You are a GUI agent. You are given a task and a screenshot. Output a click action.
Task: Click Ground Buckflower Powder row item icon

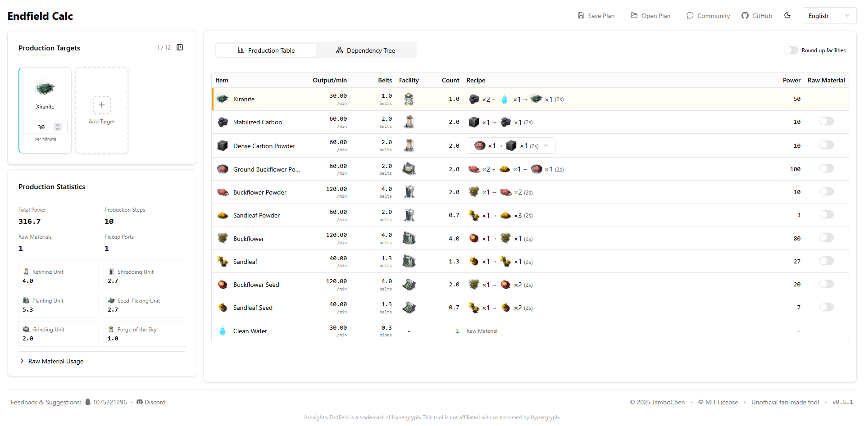click(223, 169)
